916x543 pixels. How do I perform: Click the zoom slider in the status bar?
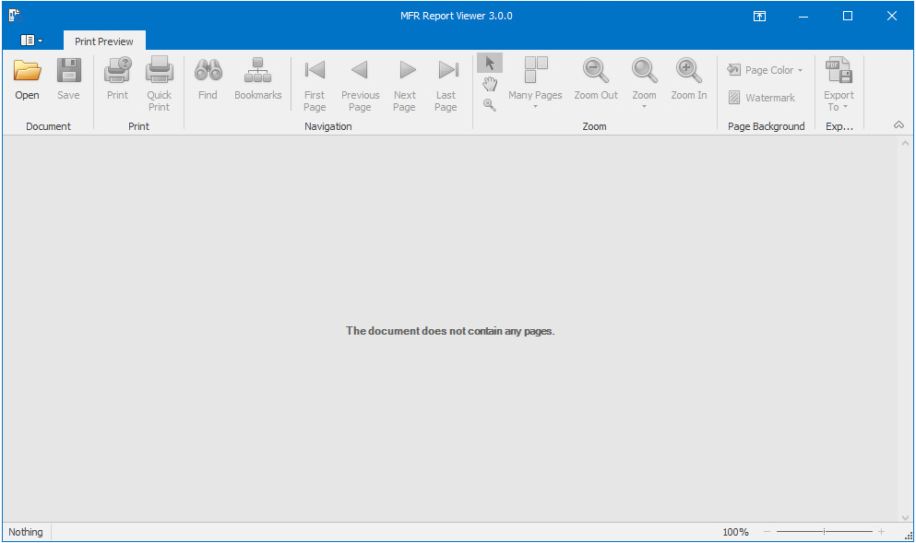point(825,531)
